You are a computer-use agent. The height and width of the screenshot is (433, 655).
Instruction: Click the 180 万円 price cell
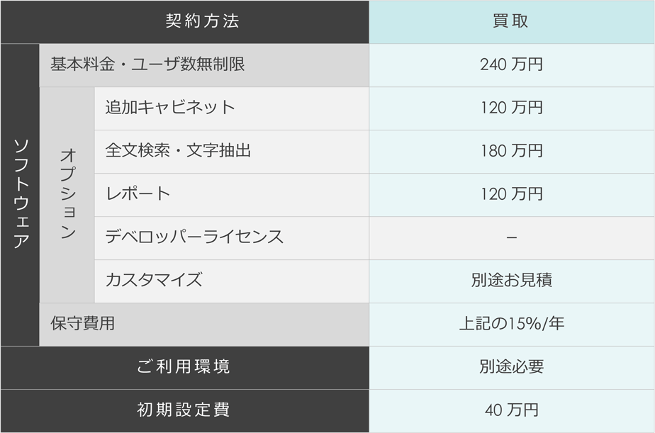(512, 152)
